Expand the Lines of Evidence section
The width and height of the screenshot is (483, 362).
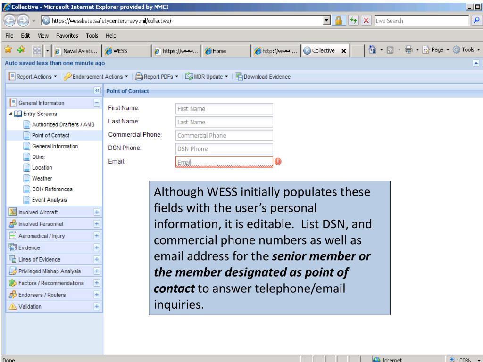[97, 259]
